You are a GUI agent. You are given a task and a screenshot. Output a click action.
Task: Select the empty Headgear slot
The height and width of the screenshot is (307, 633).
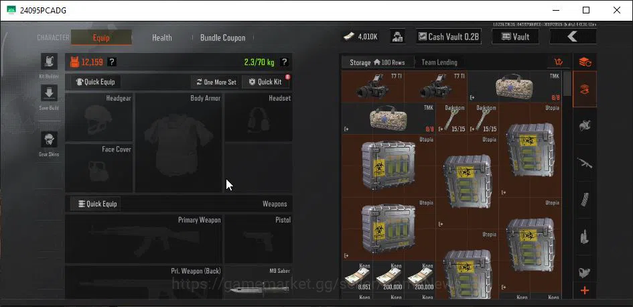[99, 117]
